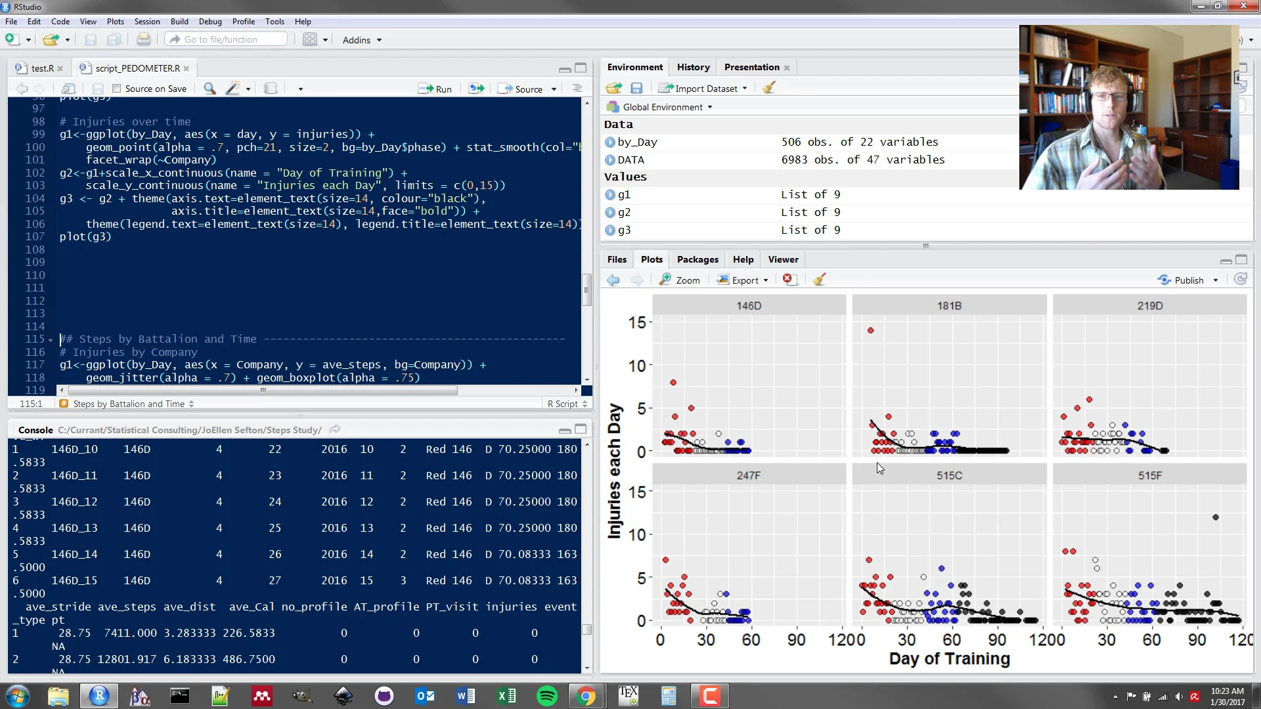Screen dimensions: 1261x709
Task: Clear all plots with the broom icon
Action: [819, 280]
